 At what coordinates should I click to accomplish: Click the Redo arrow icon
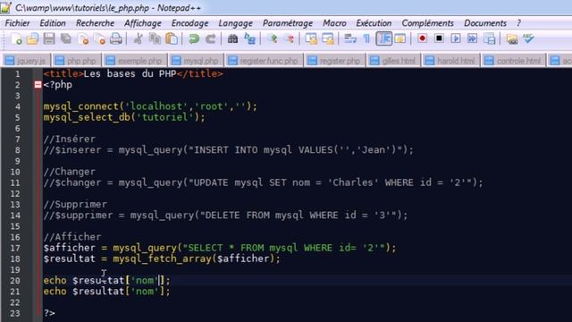211,38
